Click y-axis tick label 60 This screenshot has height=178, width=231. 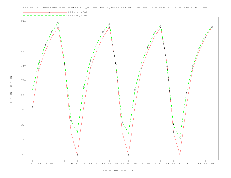(x=22, y=154)
